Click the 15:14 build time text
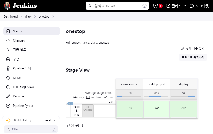 tap(77, 115)
